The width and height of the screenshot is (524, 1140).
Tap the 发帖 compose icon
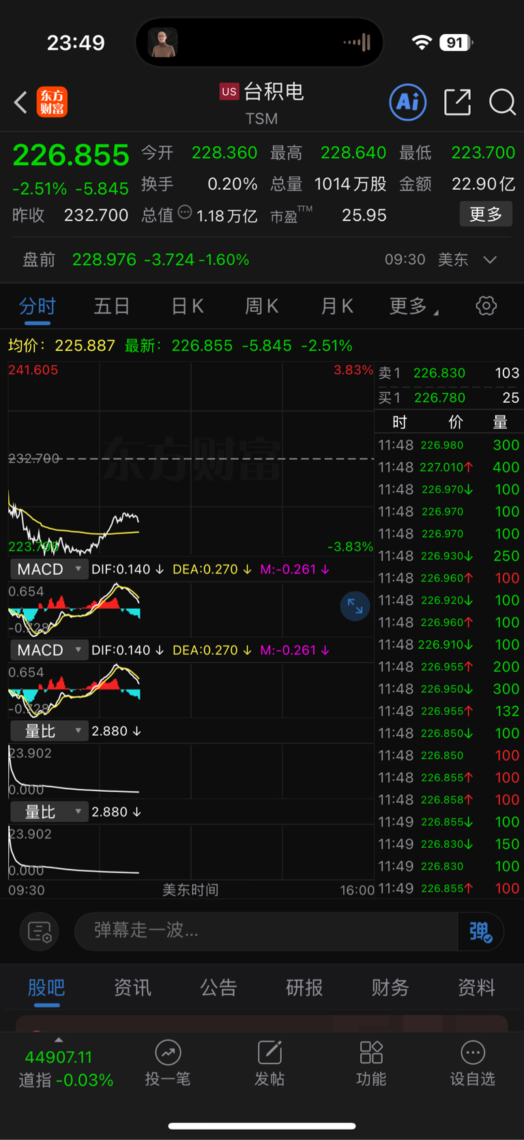point(270,1063)
